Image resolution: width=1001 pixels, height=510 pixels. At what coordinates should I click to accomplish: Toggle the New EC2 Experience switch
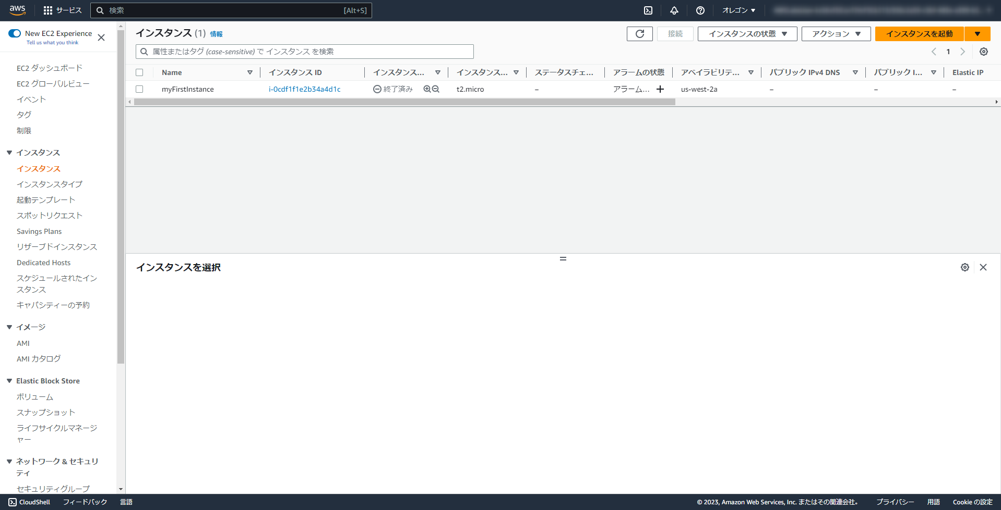(15, 33)
